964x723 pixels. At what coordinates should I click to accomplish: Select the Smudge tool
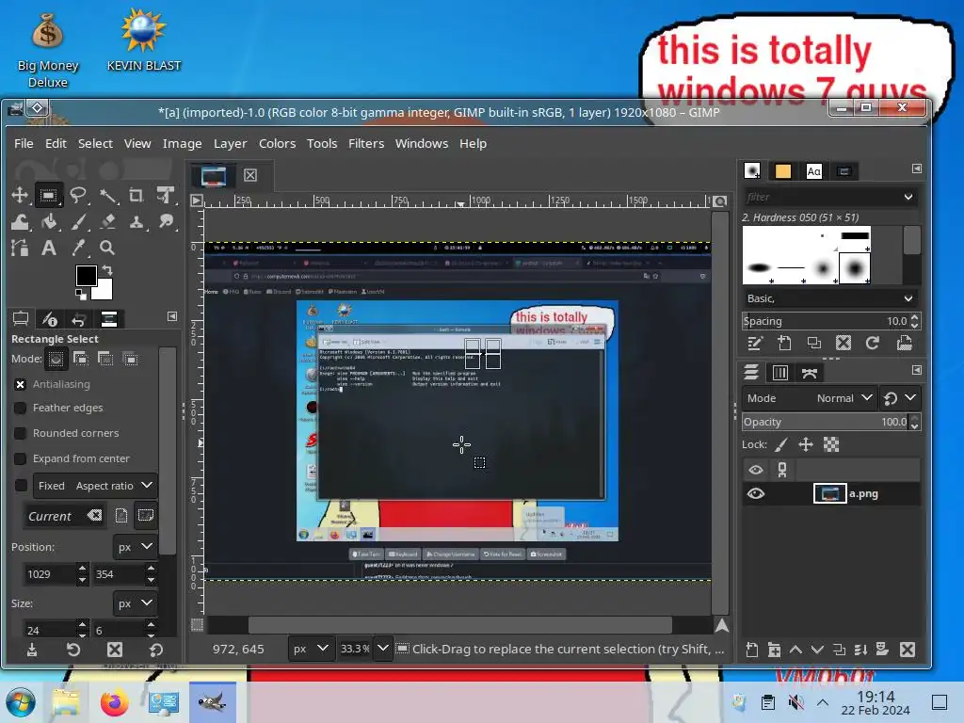(x=166, y=222)
